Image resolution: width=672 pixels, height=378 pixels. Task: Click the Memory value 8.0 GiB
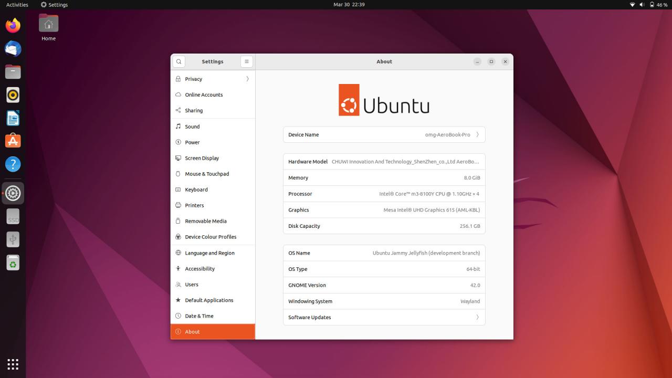pos(472,177)
